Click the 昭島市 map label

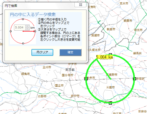(26, 74)
